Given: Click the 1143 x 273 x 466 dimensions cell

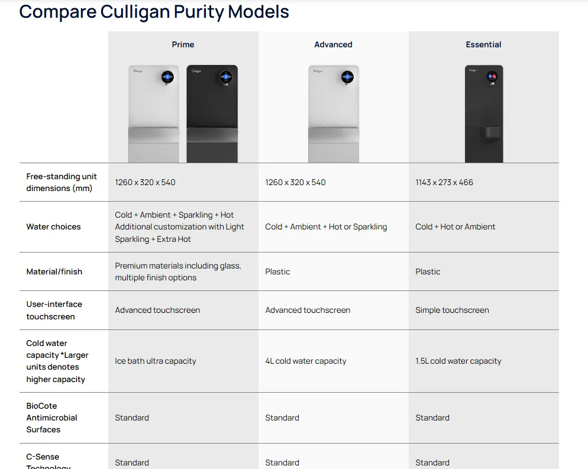Looking at the screenshot, I should (444, 182).
